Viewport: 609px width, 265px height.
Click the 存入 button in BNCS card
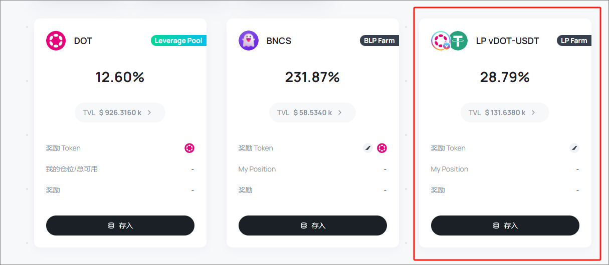tap(313, 225)
